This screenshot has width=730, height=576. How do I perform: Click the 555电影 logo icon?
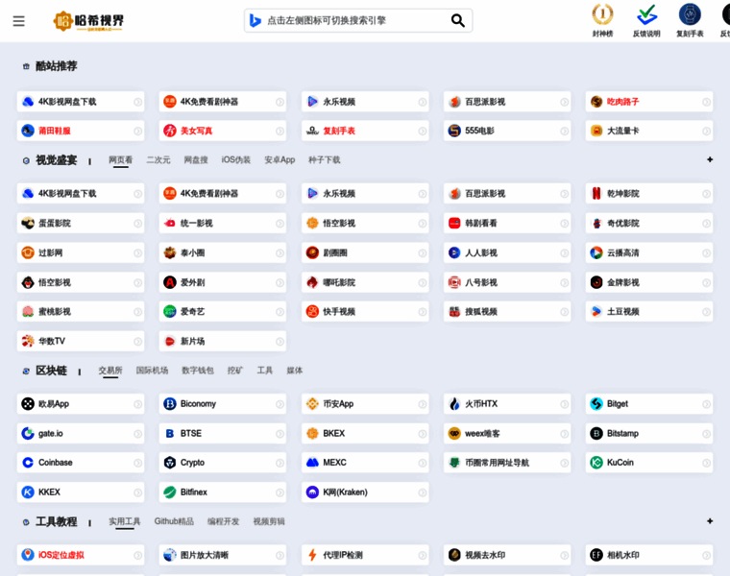pyautogui.click(x=454, y=131)
